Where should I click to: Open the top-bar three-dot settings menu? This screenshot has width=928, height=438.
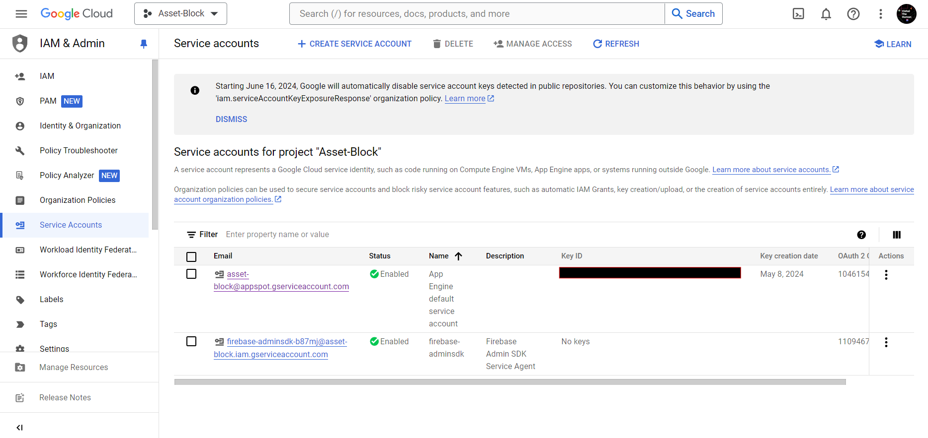[881, 14]
